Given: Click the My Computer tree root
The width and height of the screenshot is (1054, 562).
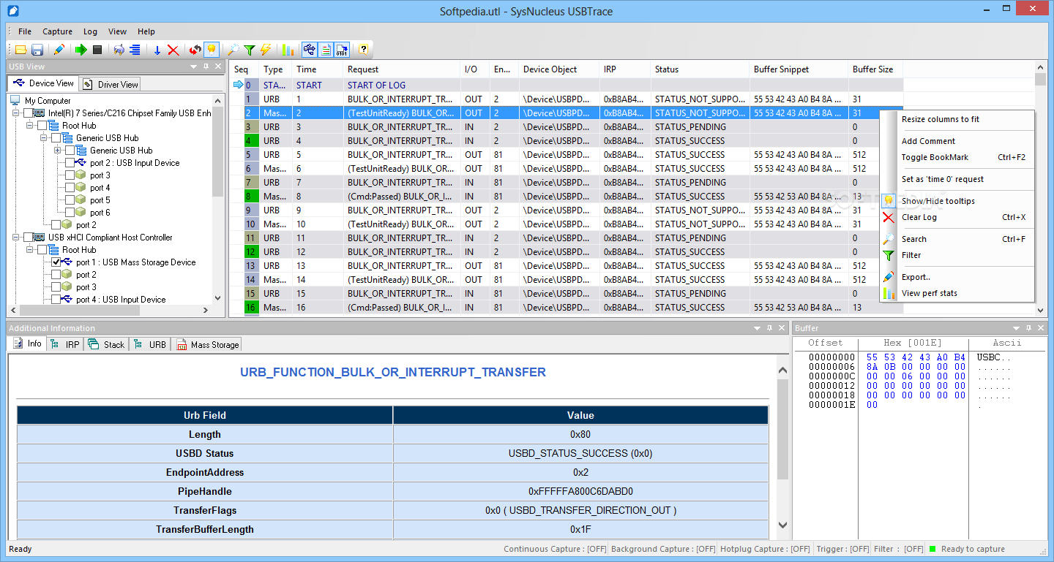Looking at the screenshot, I should click(x=48, y=101).
